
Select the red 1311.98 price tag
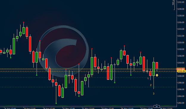click(181, 69)
